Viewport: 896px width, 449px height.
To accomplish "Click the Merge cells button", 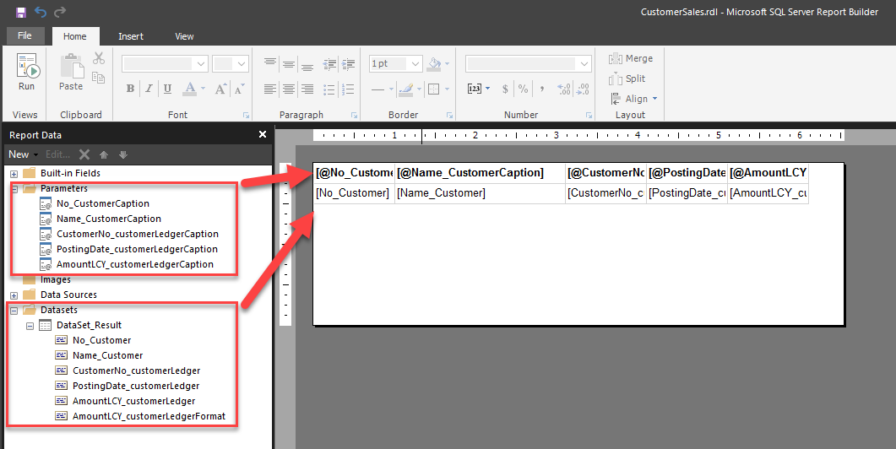I will [631, 58].
